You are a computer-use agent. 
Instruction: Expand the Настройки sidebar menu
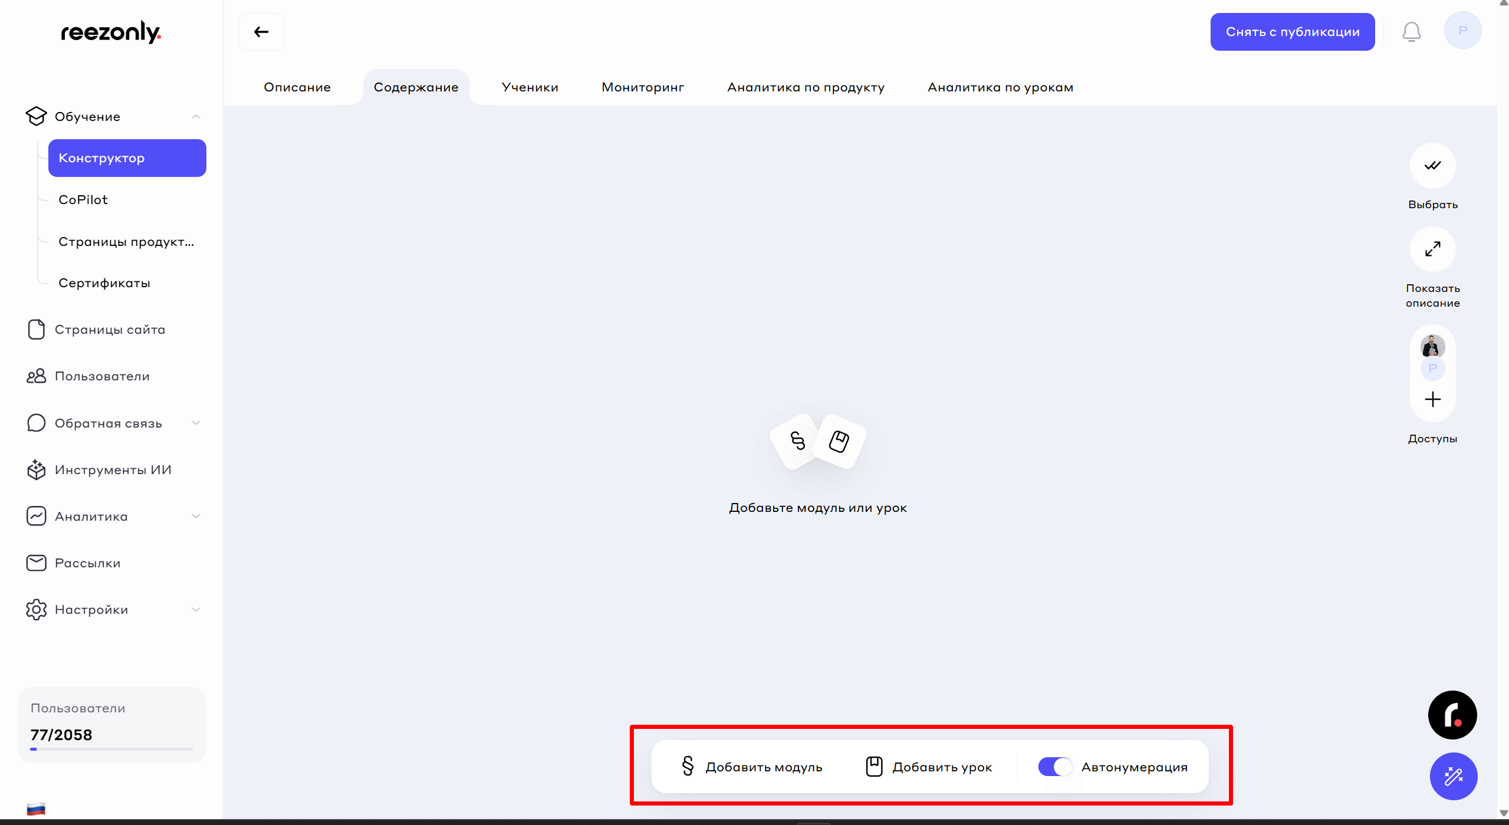196,609
